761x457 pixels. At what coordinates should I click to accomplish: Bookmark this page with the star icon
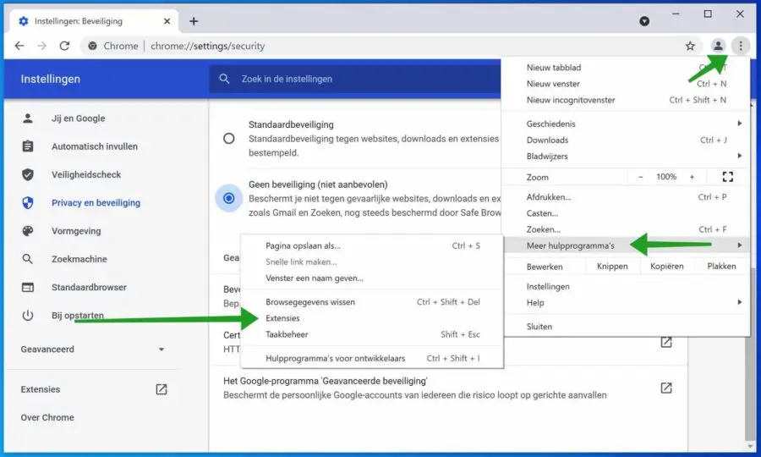pyautogui.click(x=690, y=47)
